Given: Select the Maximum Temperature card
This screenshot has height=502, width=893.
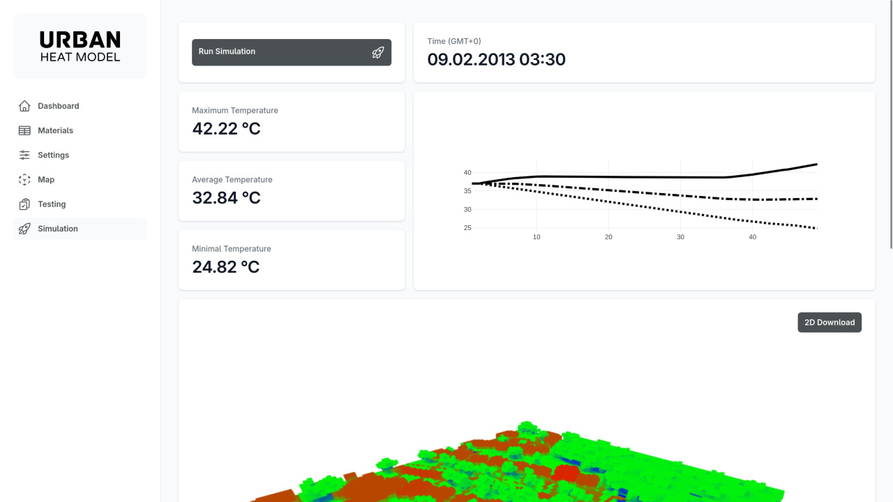Looking at the screenshot, I should 292,121.
